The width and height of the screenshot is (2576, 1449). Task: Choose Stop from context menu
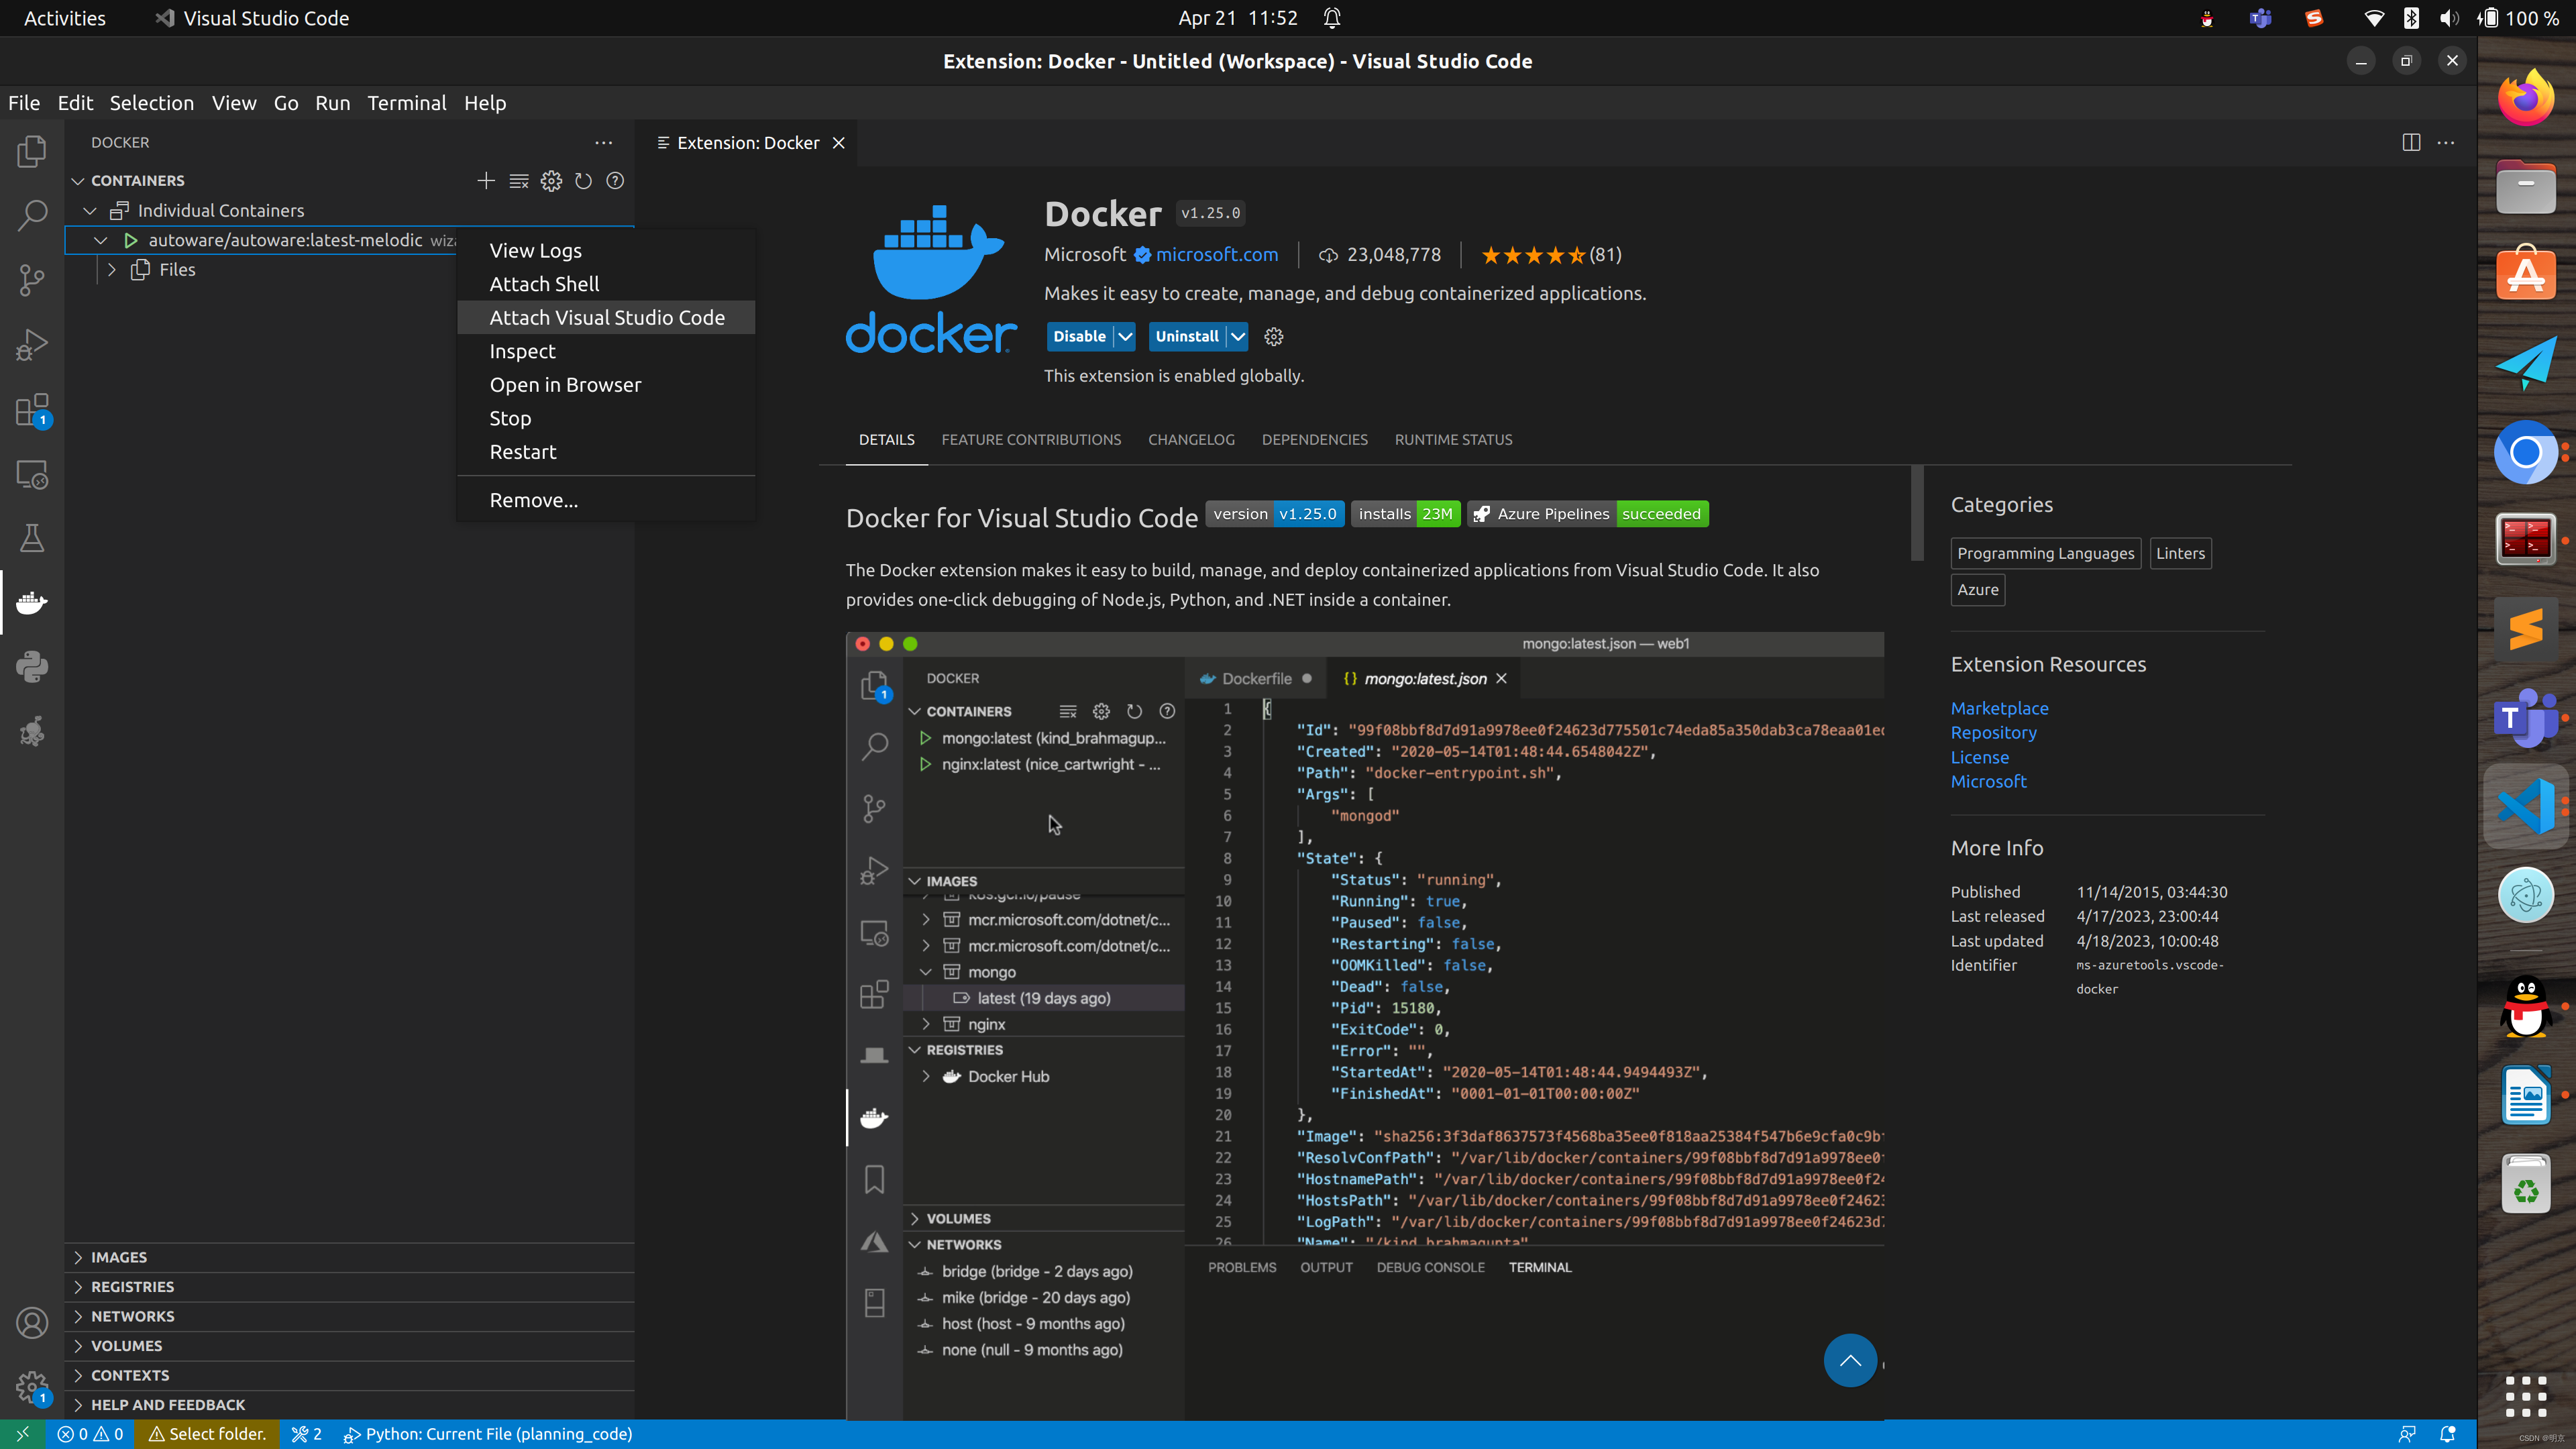606,419
